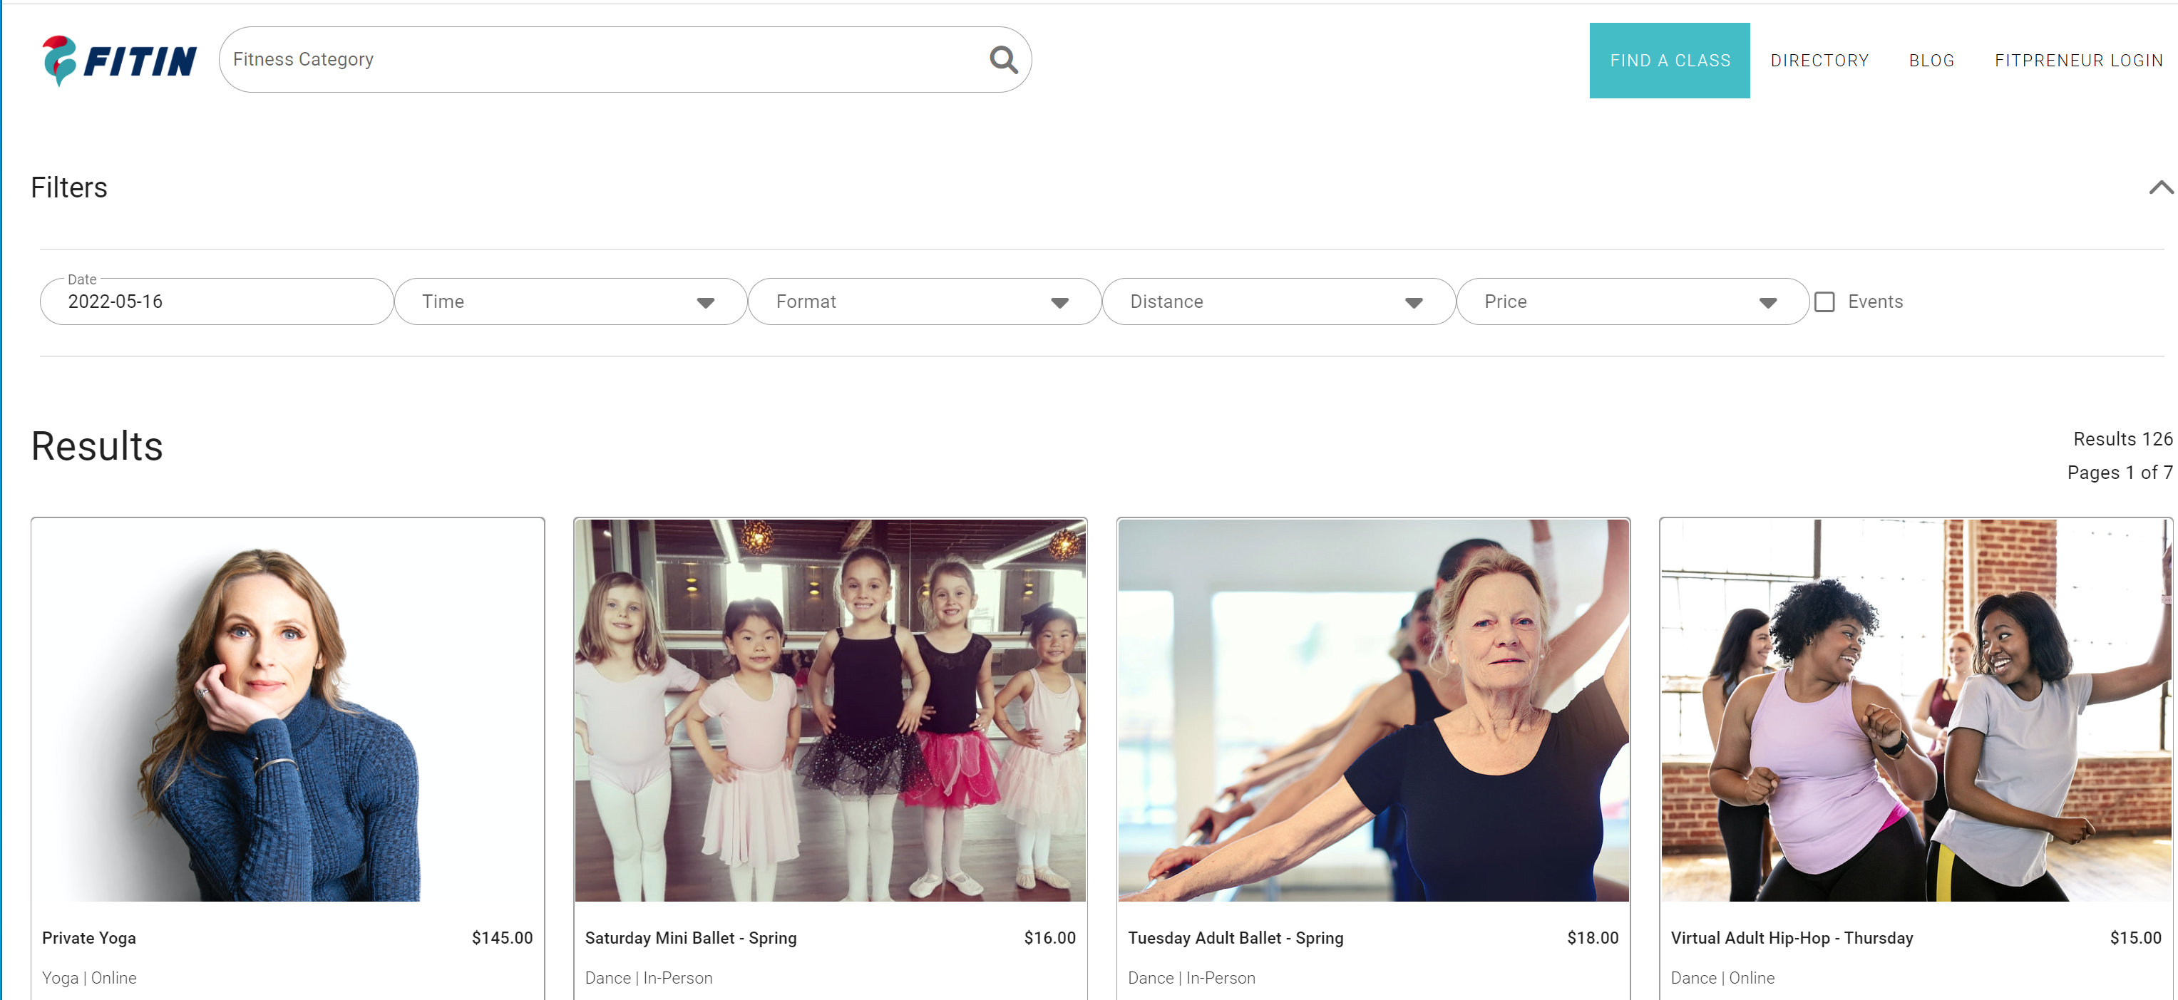Click the Find a Class button

(1668, 61)
